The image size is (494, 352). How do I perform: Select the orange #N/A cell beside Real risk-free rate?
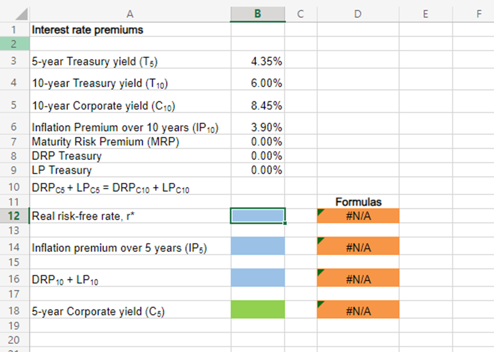pos(358,216)
